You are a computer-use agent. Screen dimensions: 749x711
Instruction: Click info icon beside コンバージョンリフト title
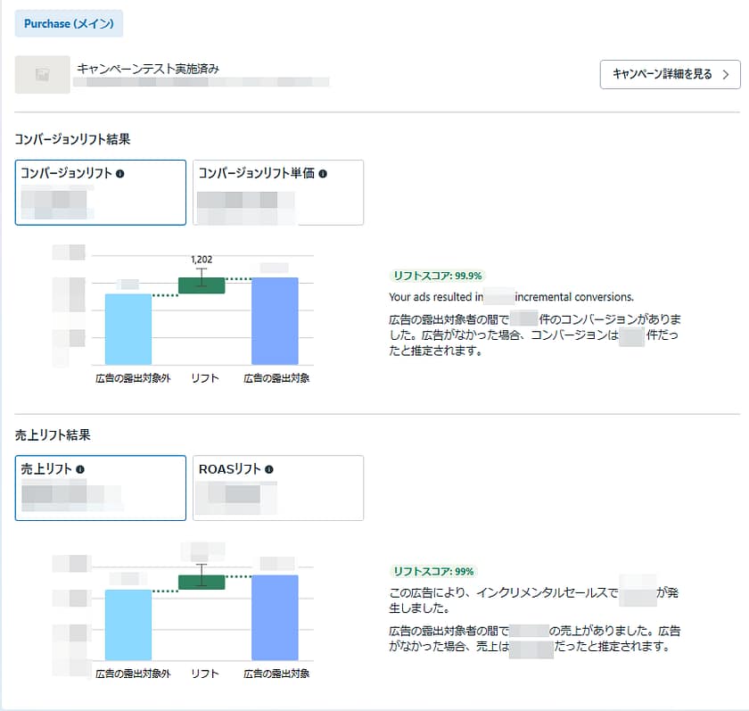pyautogui.click(x=120, y=174)
